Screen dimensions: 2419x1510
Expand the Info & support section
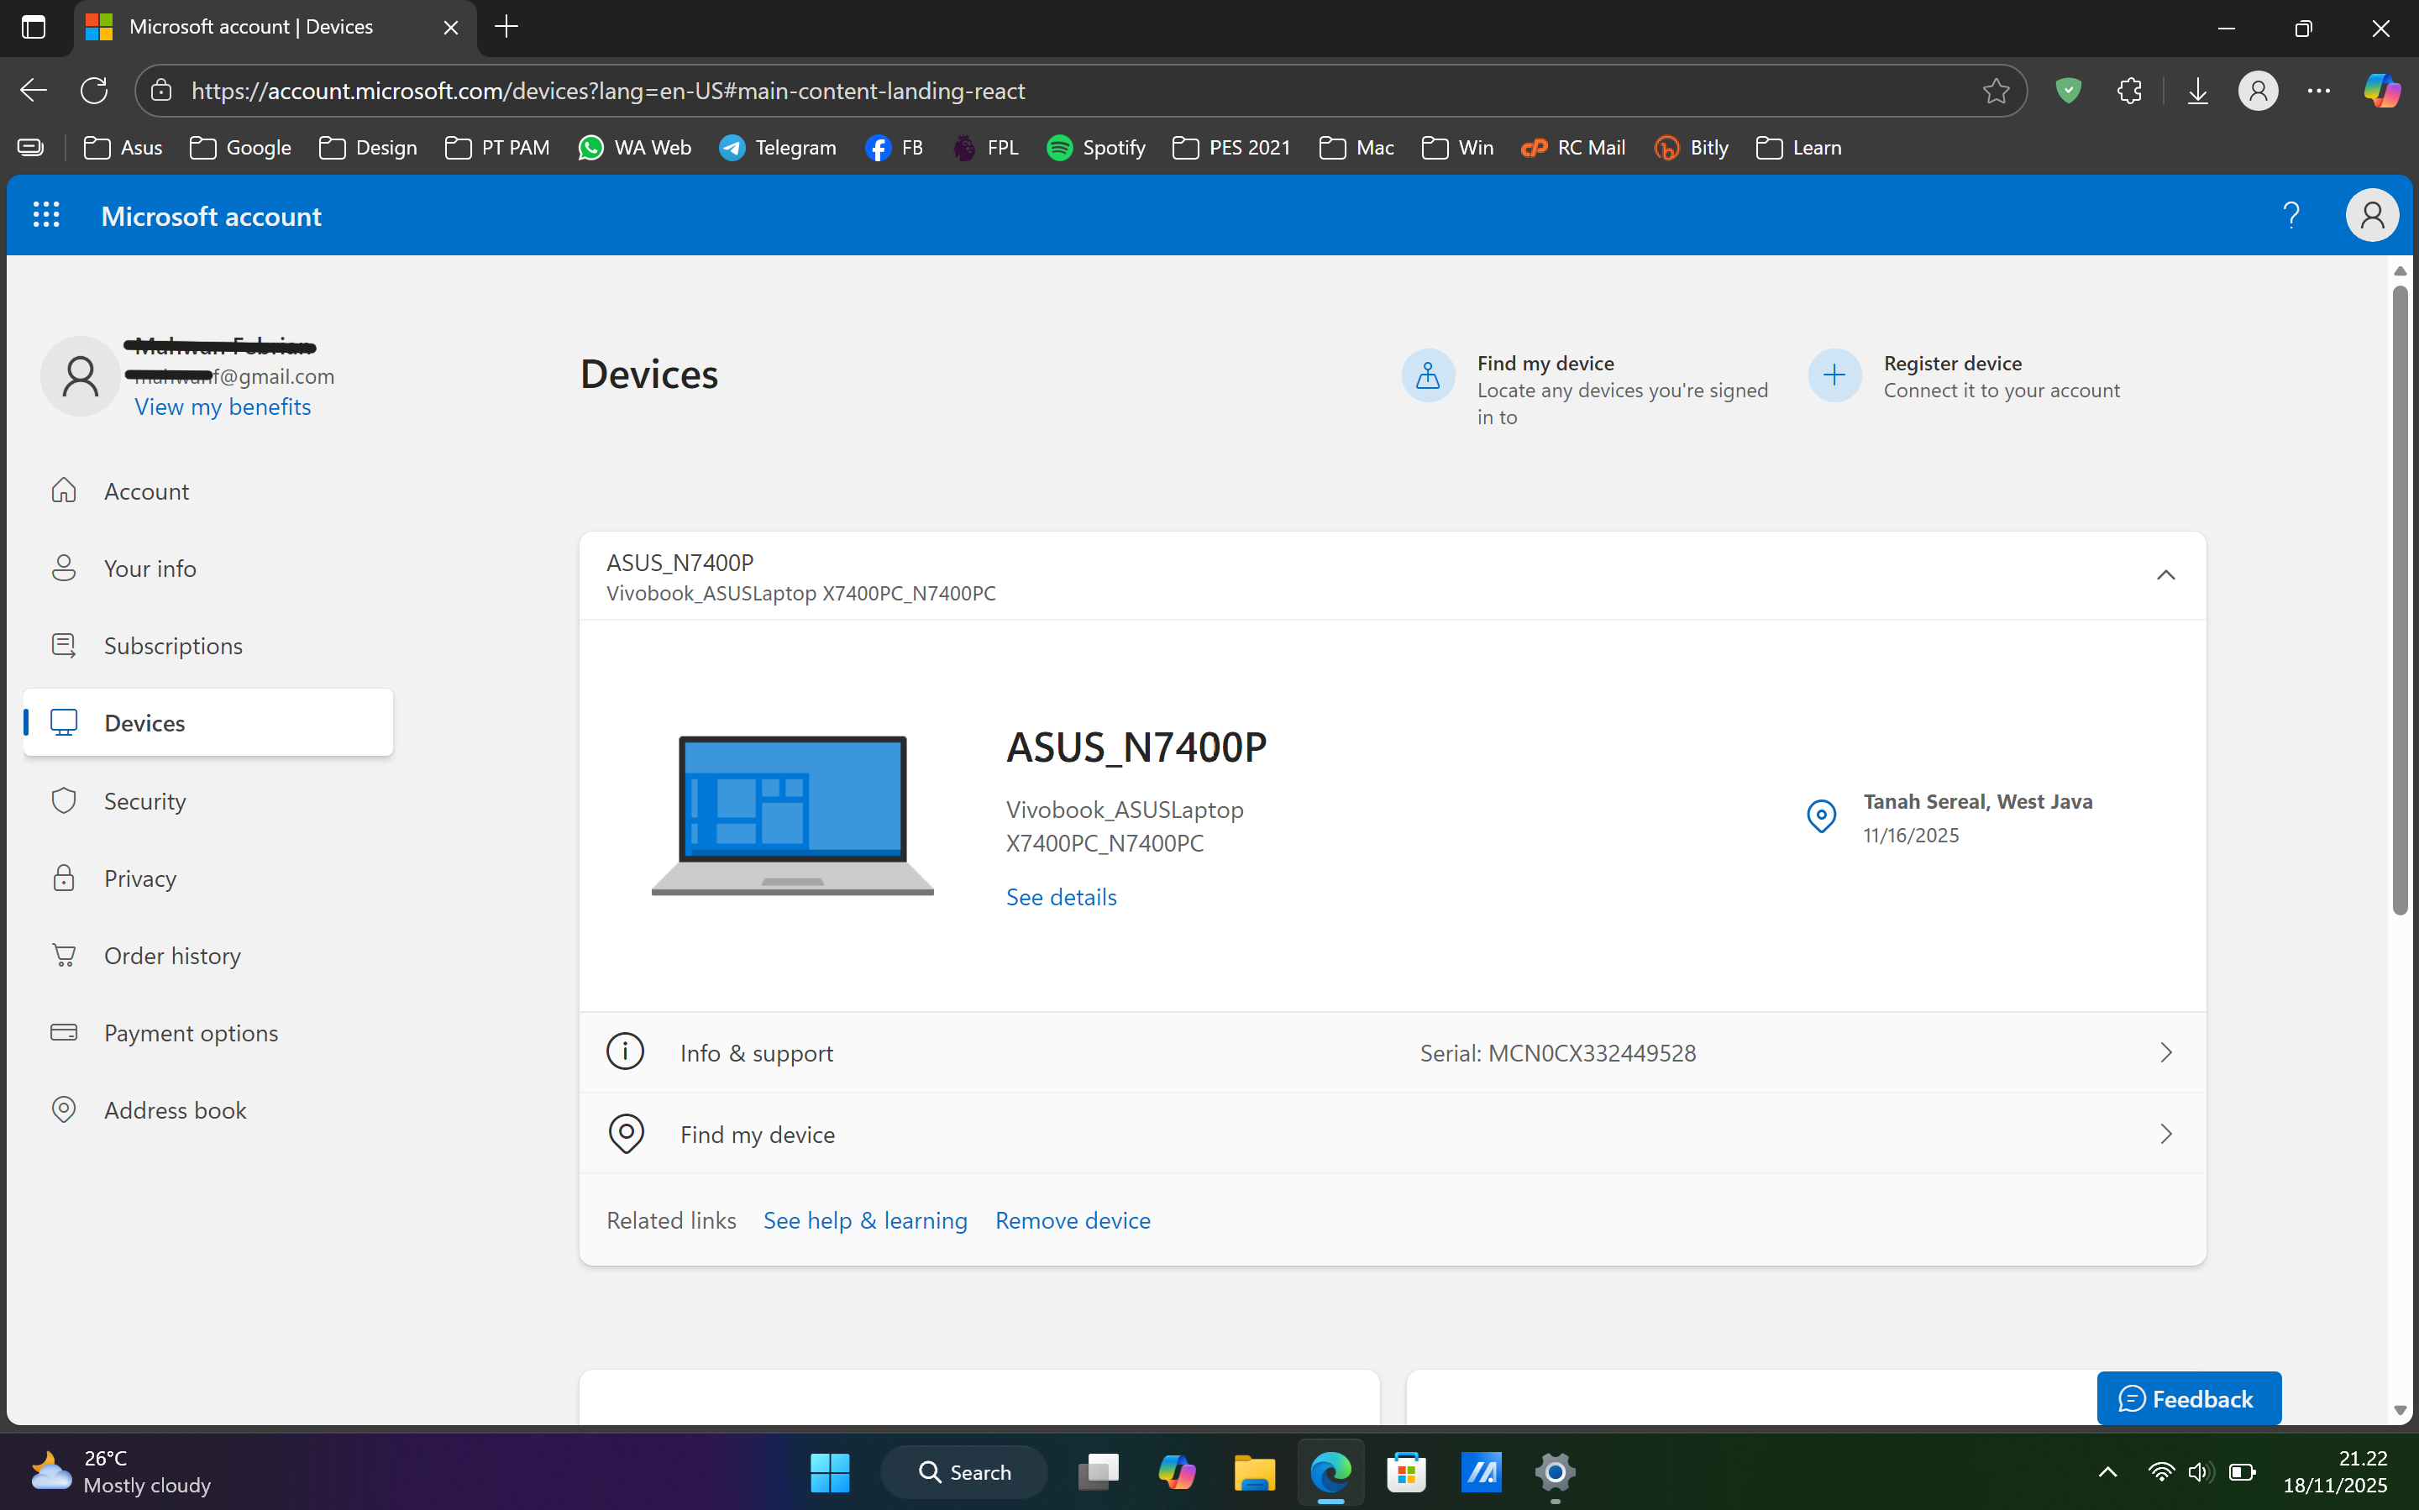point(2165,1051)
